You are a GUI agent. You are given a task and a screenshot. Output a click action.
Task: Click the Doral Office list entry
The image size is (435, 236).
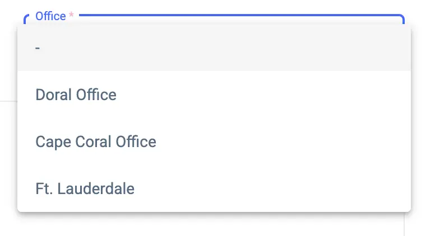(76, 95)
